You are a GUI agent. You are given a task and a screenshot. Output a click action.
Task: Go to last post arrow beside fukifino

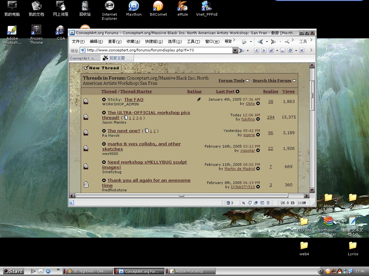pyautogui.click(x=258, y=119)
